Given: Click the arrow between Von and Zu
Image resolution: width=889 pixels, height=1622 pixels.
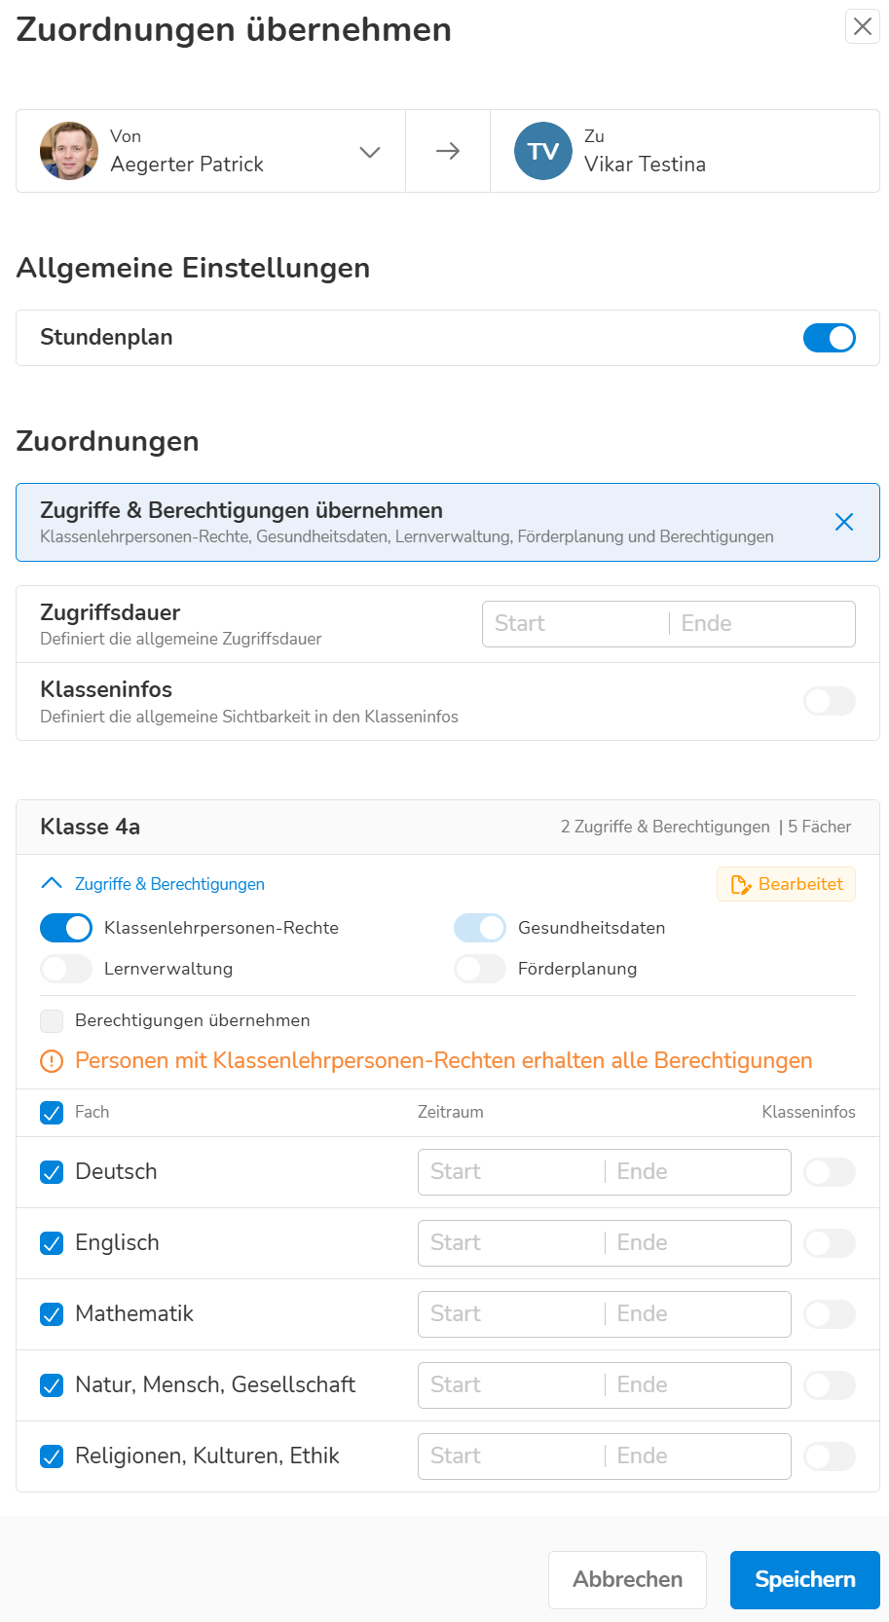Looking at the screenshot, I should (448, 151).
